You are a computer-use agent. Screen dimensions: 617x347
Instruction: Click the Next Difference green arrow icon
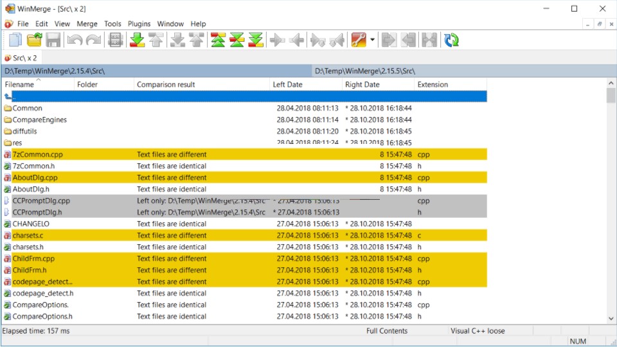137,40
